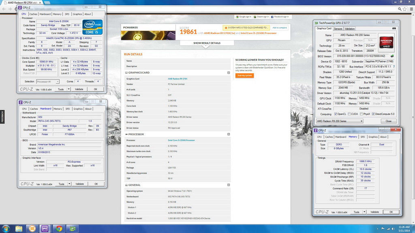
Task: Uncheck the OpenCL checkbox in GPU-Z
Action: [336, 114]
